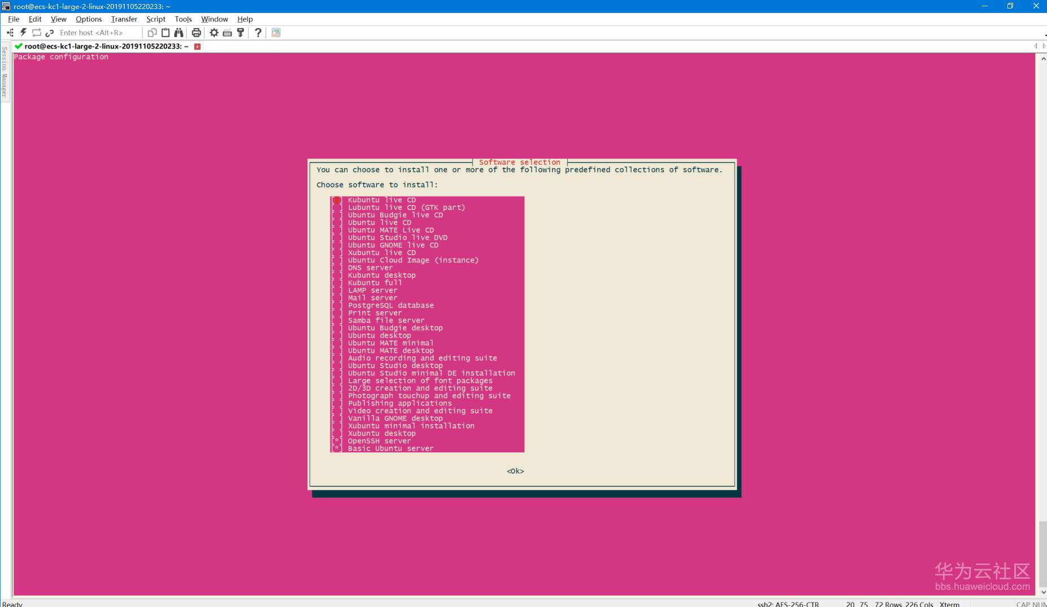This screenshot has height=607, width=1047.
Task: Toggle the Ubuntu MATE minimal checkbox
Action: point(337,343)
